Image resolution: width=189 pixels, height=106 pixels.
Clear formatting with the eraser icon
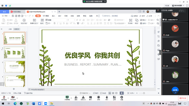[x=83, y=20]
